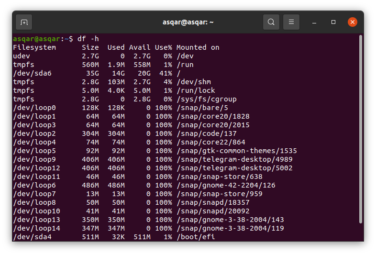Click the 32K used value for sda4
Screen dimensions: 376x255
[118, 237]
